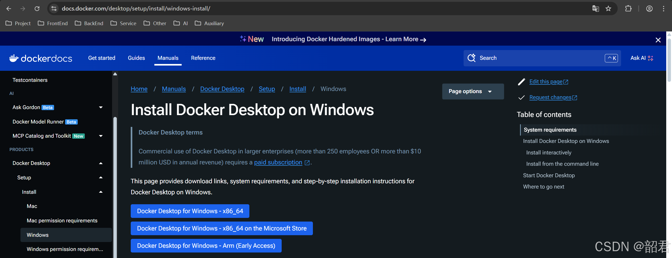Select Mac in the Install list
The width and height of the screenshot is (672, 258).
coord(32,206)
